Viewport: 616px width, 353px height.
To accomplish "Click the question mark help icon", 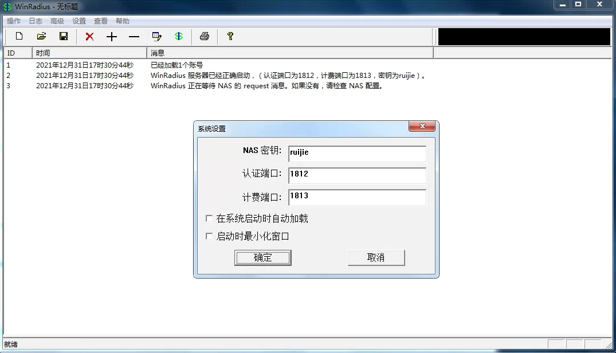I will click(230, 37).
